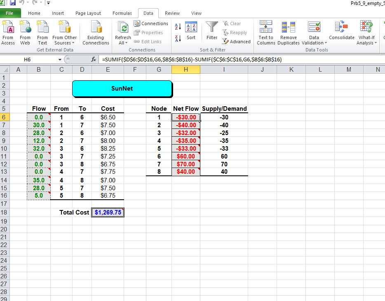The width and height of the screenshot is (385, 301).
Task: Click the Connections button
Action: coord(151,23)
